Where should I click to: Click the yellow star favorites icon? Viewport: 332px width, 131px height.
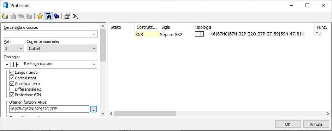(x=40, y=16)
